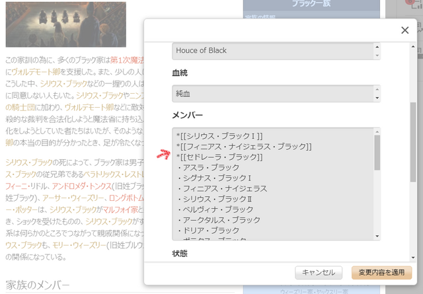This screenshot has width=423, height=294.
Task: Select line ・フィニアス・ナイジェラス
Action: pyautogui.click(x=222, y=188)
